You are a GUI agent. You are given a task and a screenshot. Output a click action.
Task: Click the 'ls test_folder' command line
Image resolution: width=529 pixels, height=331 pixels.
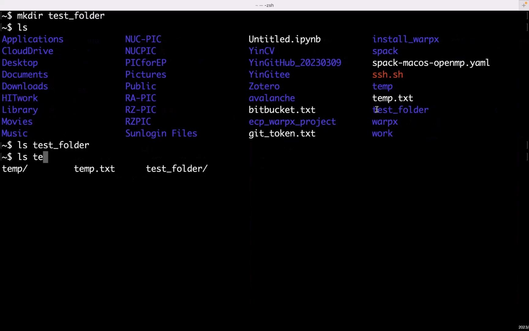pos(45,145)
